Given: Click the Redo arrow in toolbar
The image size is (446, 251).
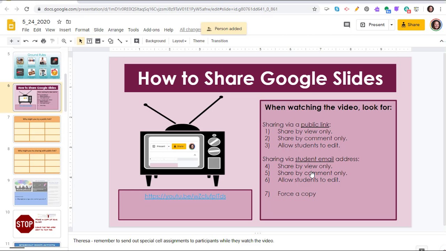Looking at the screenshot, I should pyautogui.click(x=34, y=41).
